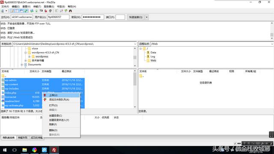Collapse the remote root / tree node
Image resolution: width=274 pixels, height=154 pixels.
tap(140, 48)
